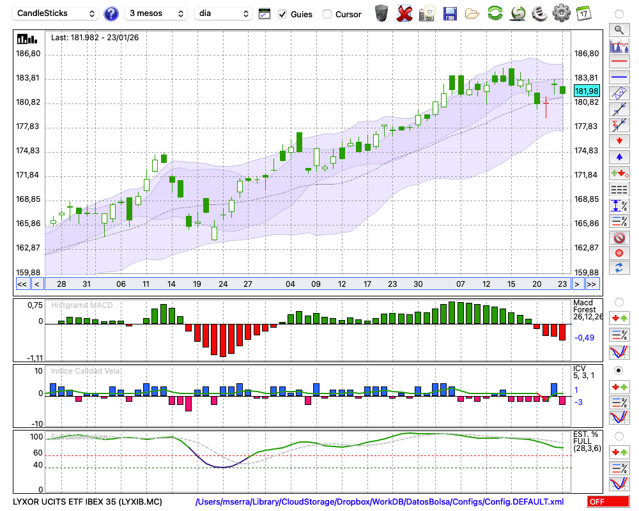Select the sigma regression line tool

tap(619, 125)
